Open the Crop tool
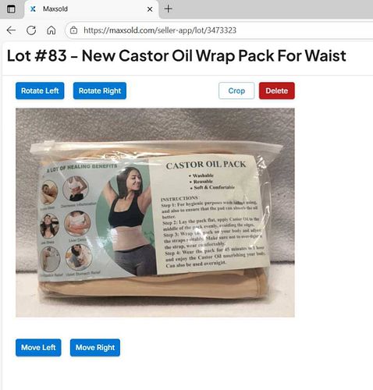The width and height of the screenshot is (373, 390). (x=236, y=90)
